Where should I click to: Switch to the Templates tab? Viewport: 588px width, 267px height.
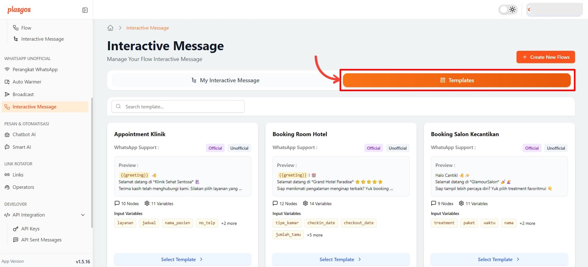(x=457, y=80)
